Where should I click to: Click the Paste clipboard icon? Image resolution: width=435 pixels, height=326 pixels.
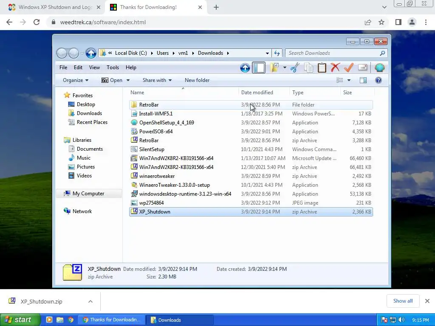point(322,67)
